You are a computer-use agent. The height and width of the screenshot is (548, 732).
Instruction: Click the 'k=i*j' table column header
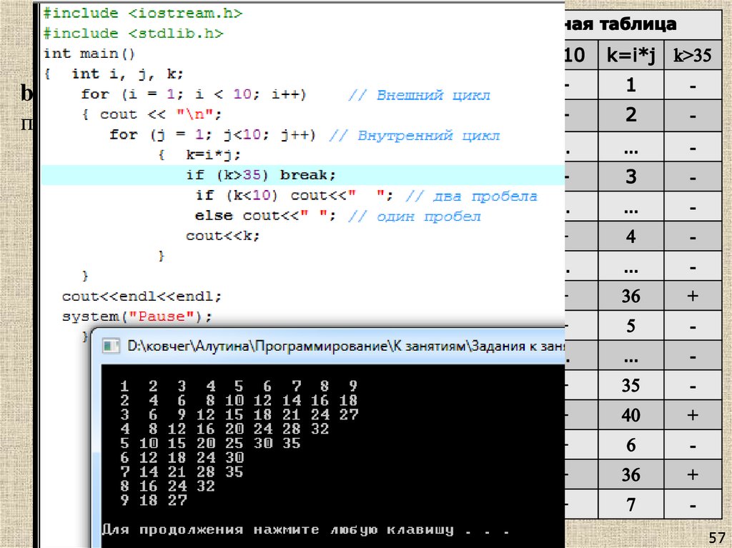[x=631, y=55]
